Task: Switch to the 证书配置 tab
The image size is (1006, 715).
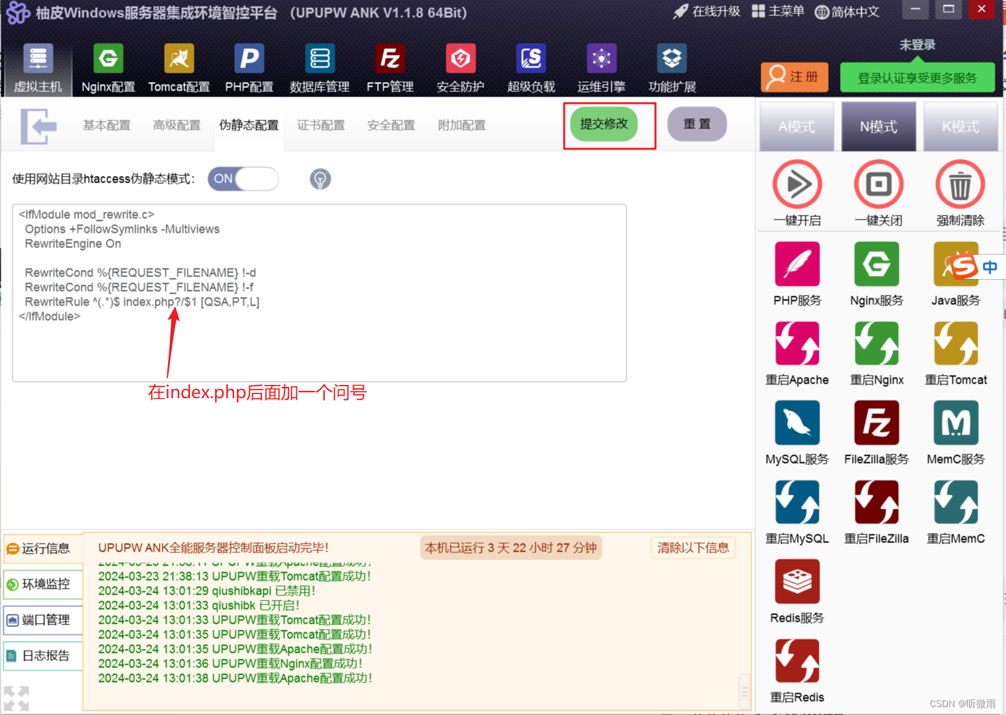Action: pos(321,126)
